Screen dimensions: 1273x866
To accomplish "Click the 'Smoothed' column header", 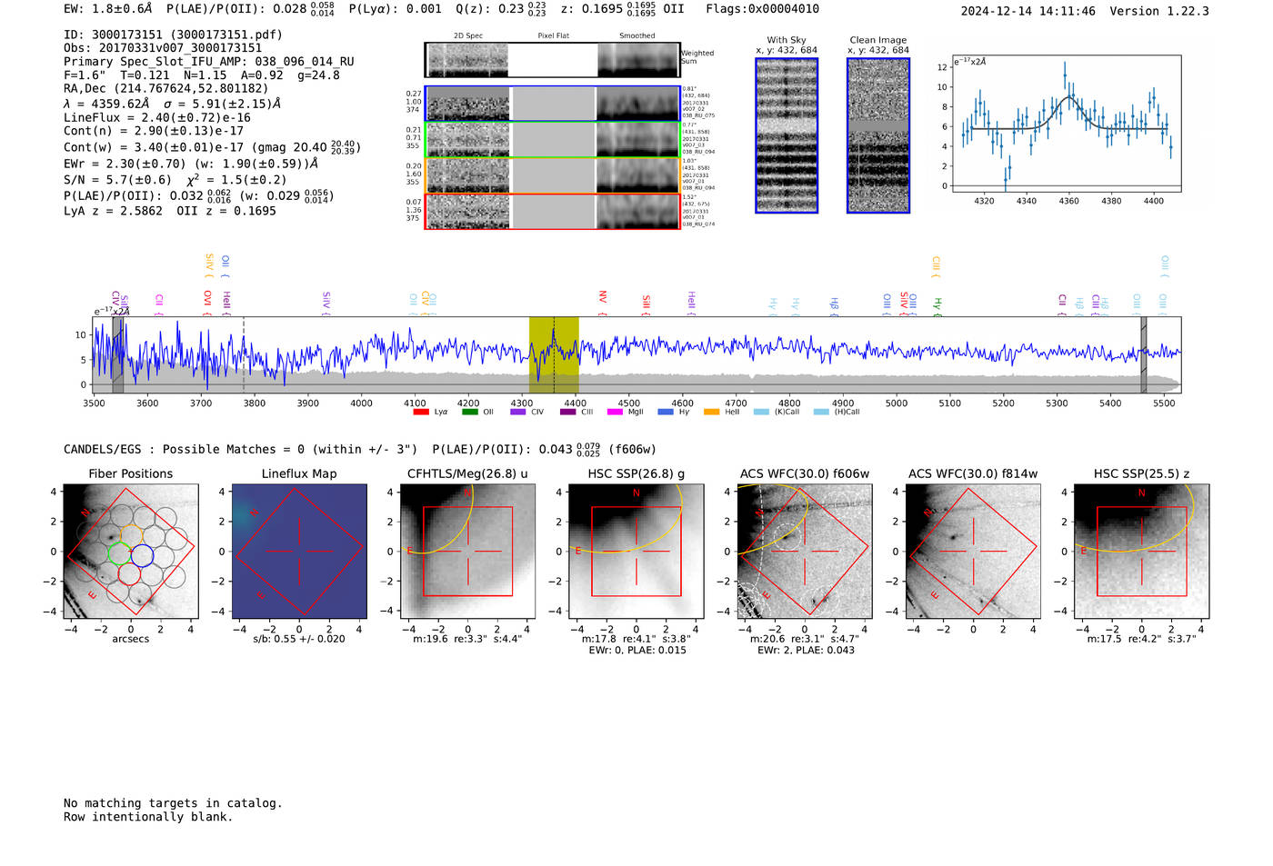I will point(637,35).
